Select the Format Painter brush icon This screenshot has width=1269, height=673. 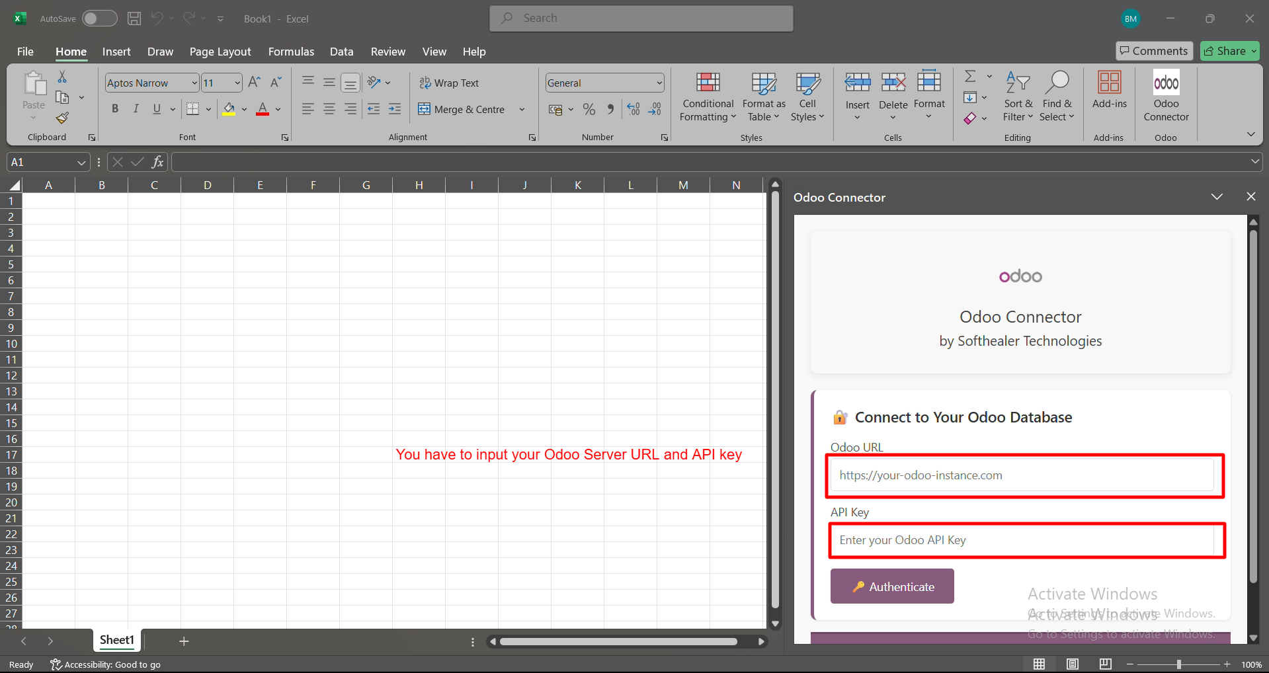62,118
